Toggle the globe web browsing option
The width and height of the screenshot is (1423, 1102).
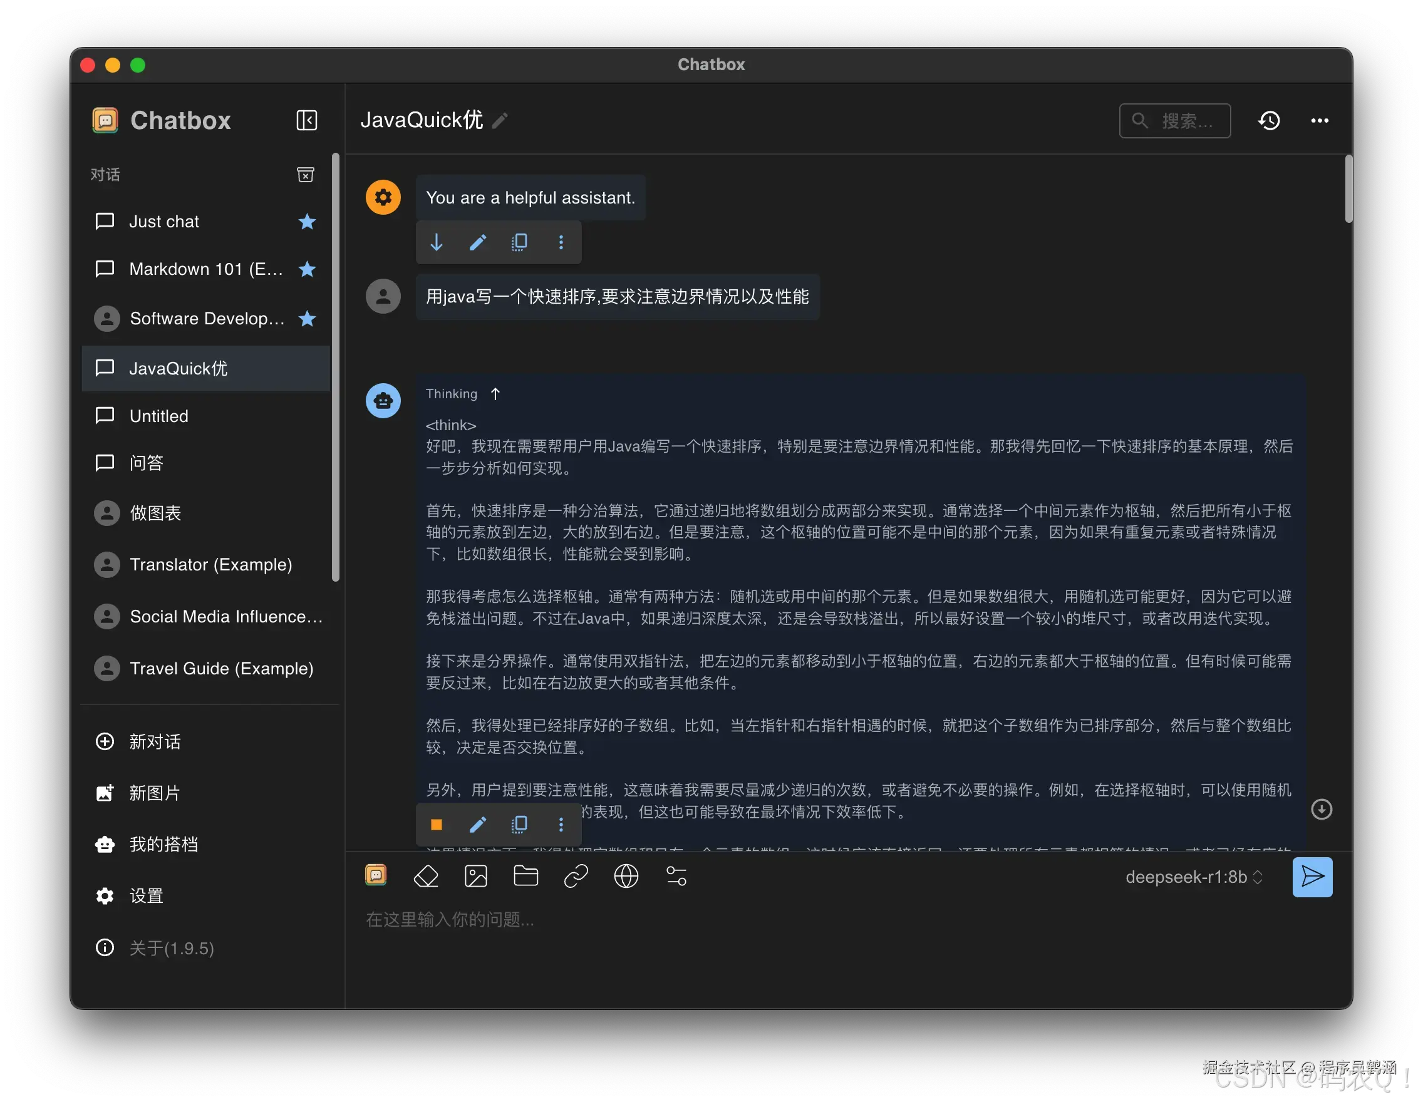(x=626, y=877)
